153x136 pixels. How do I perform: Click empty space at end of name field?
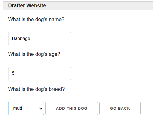pyautogui.click(x=59, y=39)
